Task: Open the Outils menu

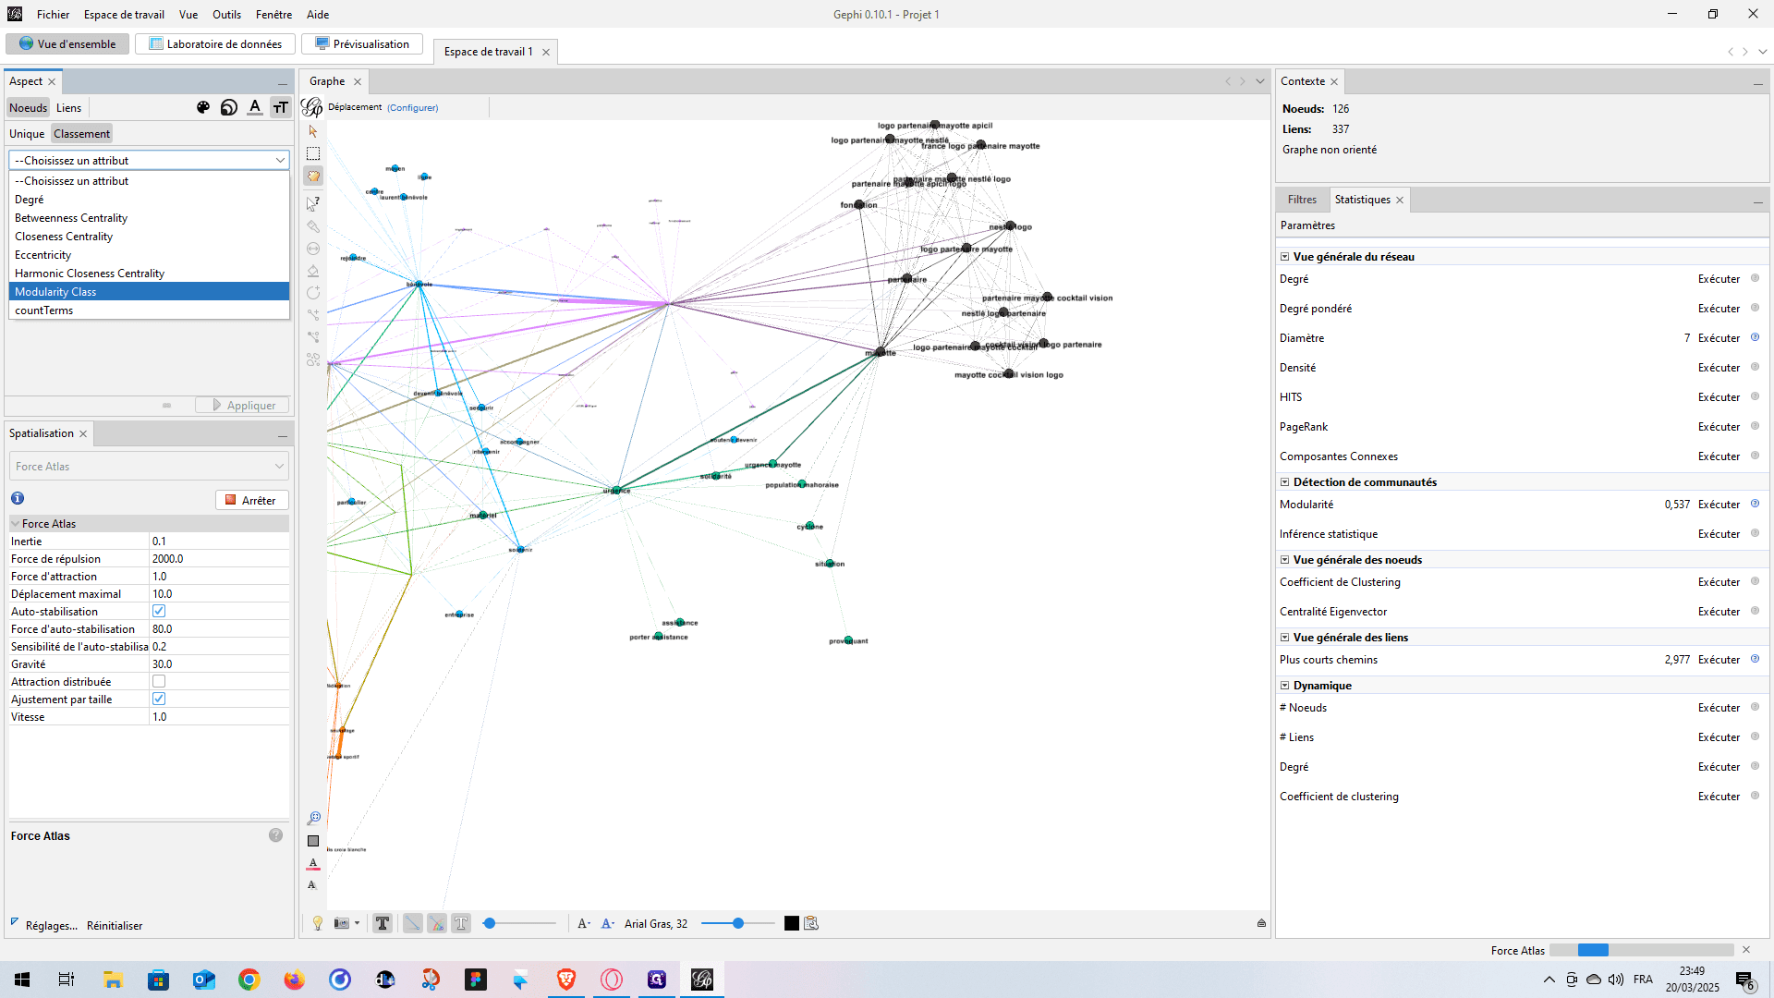Action: click(x=226, y=15)
